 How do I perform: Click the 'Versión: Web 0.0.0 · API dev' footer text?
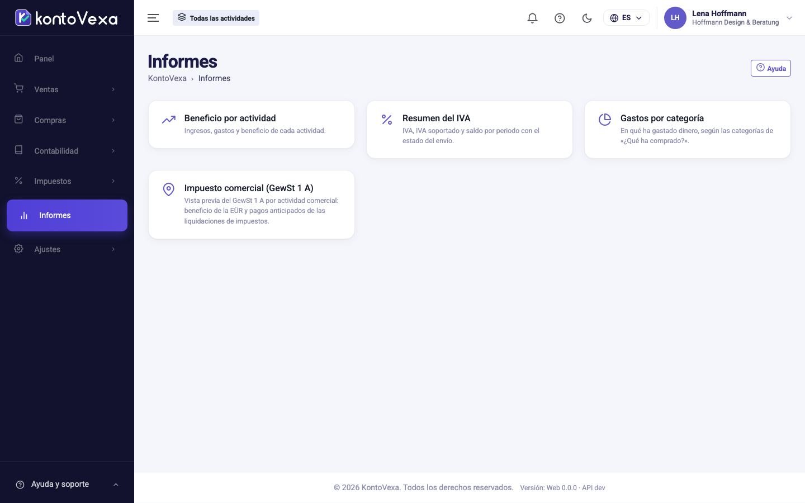pos(562,488)
